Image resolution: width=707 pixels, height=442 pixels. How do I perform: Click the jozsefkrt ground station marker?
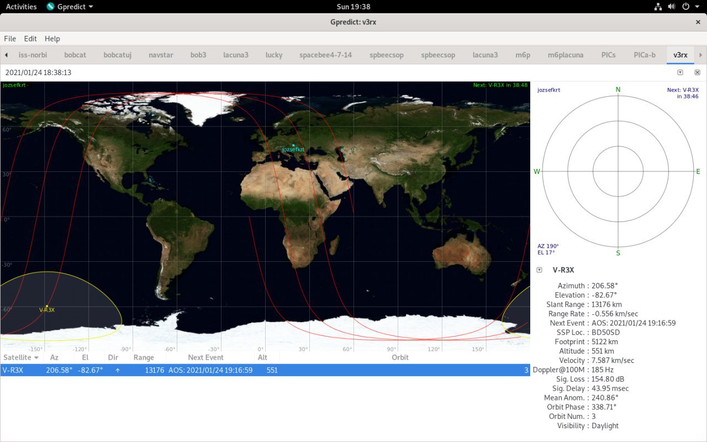pyautogui.click(x=293, y=145)
